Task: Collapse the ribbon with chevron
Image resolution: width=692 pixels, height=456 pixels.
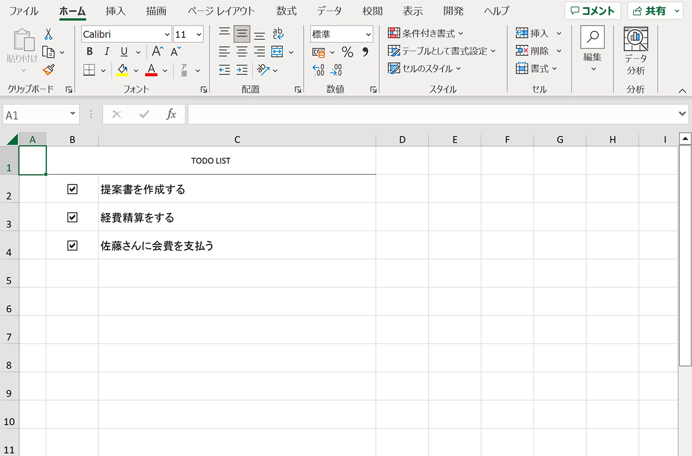Action: tap(682, 91)
